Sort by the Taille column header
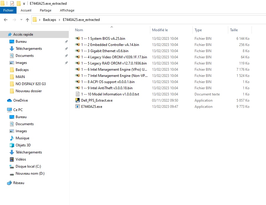Screen dimensions: 266x205 click(x=234, y=30)
